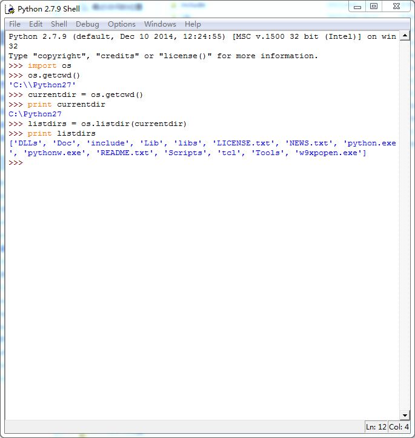Click the Python IDLE icon in title bar
415x438 pixels.
tap(10, 9)
